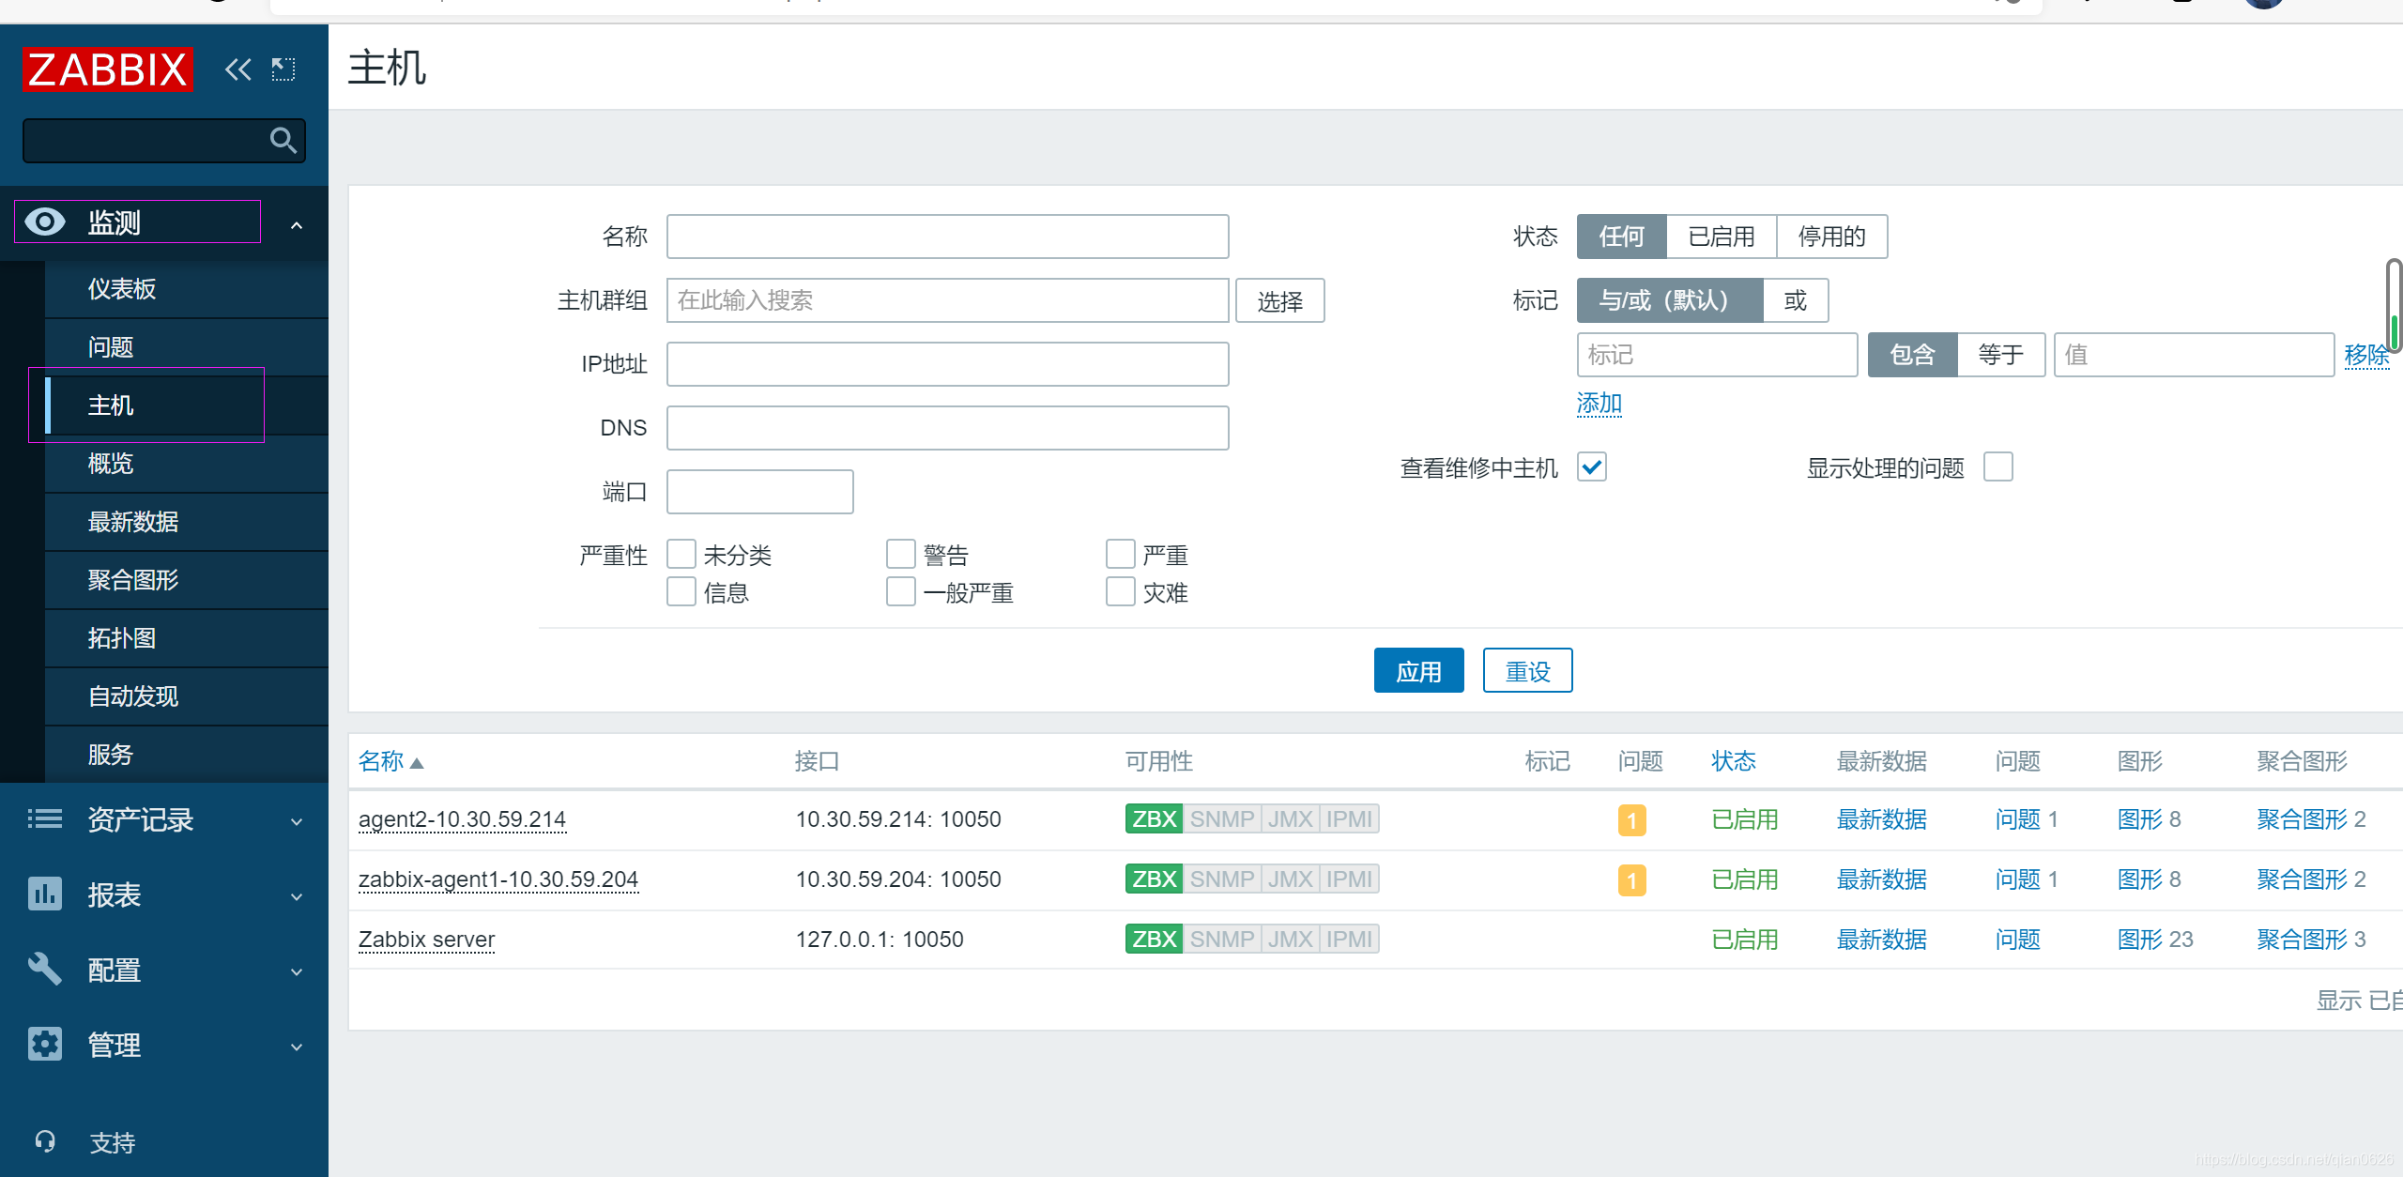The height and width of the screenshot is (1177, 2403).
Task: Click 选择 button for host groups
Action: tap(1279, 300)
